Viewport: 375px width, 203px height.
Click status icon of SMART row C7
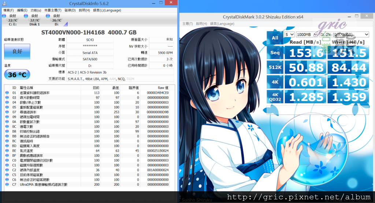point(7,185)
